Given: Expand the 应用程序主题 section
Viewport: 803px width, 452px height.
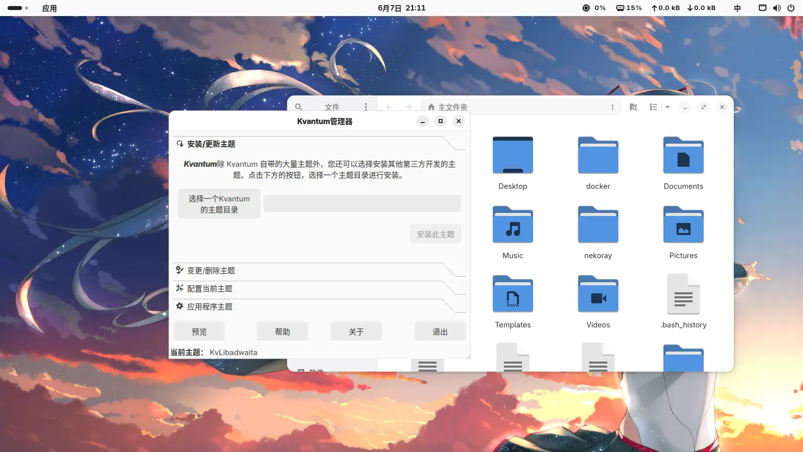Looking at the screenshot, I should tap(319, 307).
